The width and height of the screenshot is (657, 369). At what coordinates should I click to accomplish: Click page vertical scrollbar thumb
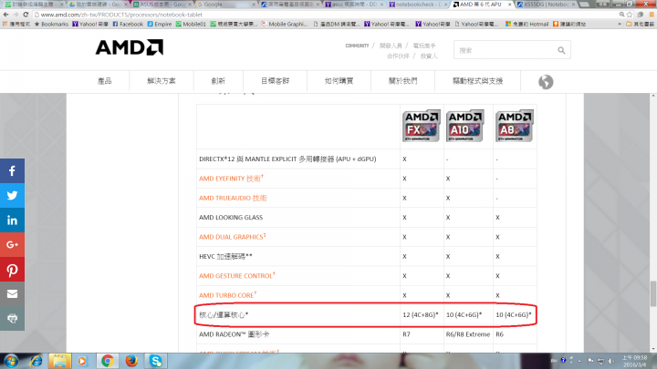click(x=652, y=293)
